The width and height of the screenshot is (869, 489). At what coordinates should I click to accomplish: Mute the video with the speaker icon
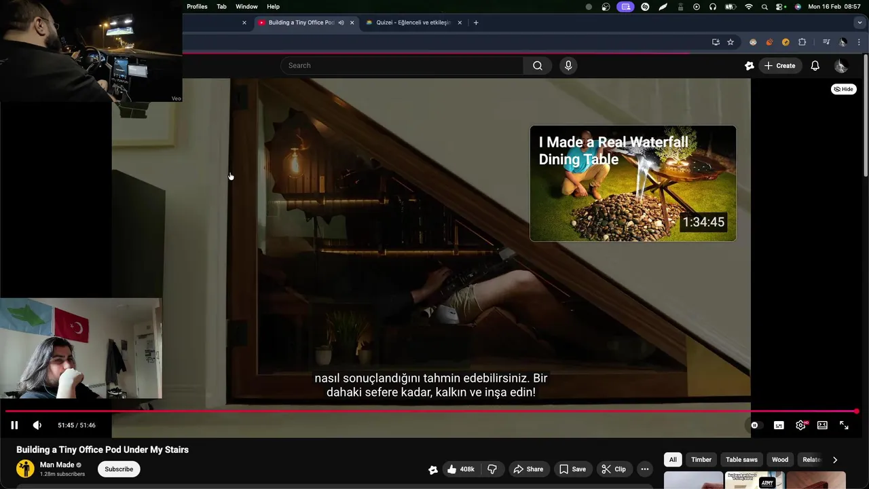tap(37, 425)
